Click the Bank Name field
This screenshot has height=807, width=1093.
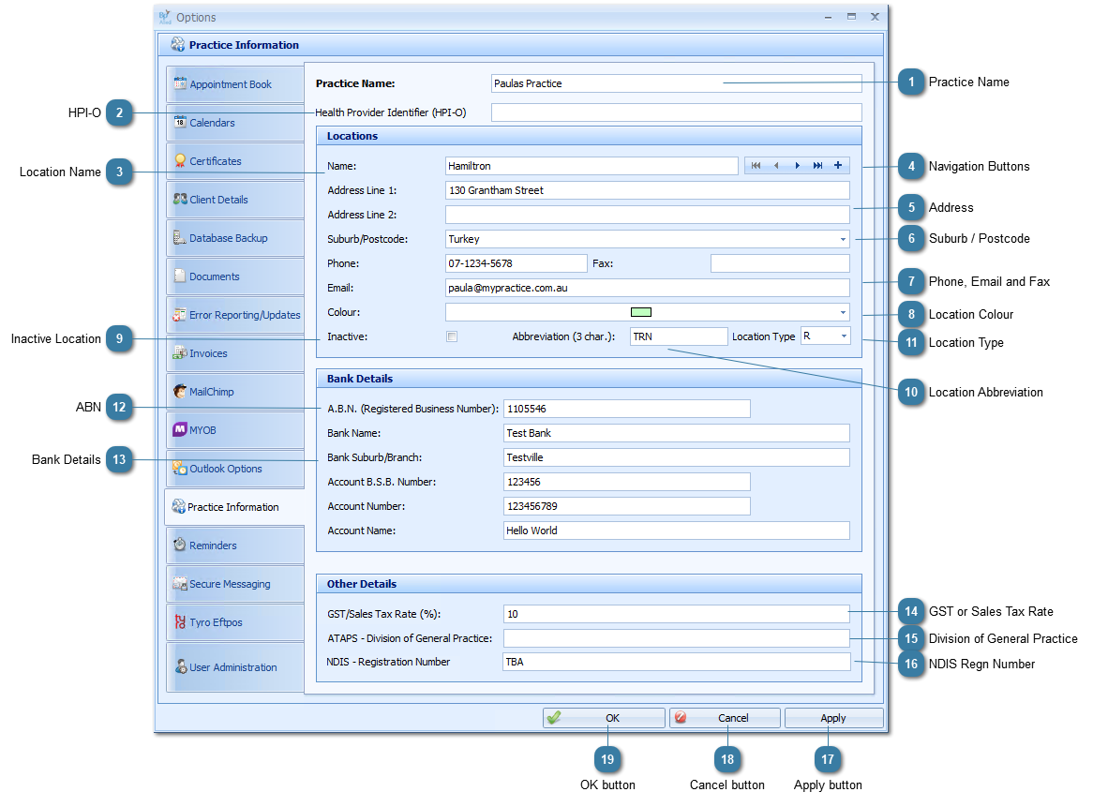pyautogui.click(x=676, y=433)
